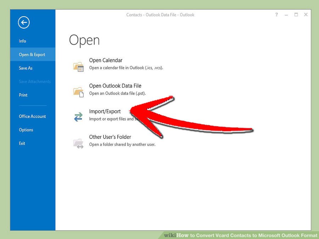Viewport: 319px width, 239px height.
Task: Click the Other User's Folder label
Action: click(110, 137)
